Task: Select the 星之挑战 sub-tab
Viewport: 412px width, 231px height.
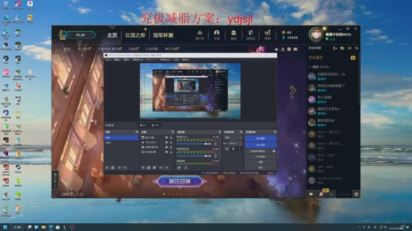Action: (x=84, y=49)
